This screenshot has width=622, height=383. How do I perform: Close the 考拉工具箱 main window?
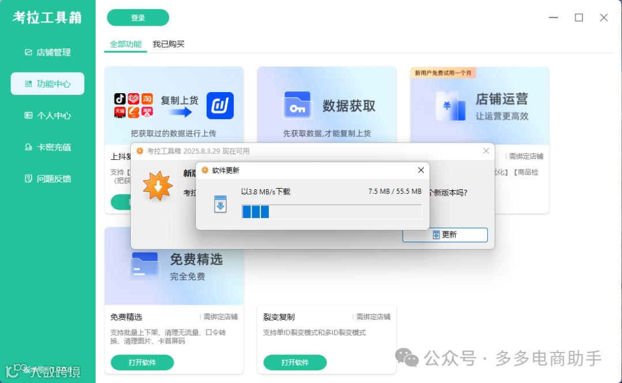click(x=604, y=17)
